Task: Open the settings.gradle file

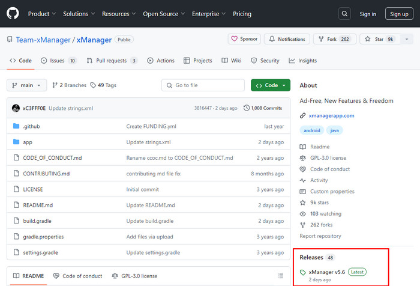Action: point(40,252)
